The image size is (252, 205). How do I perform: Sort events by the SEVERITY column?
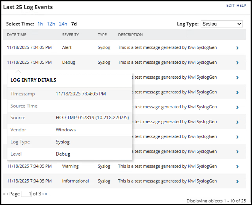pyautogui.click(x=70, y=35)
